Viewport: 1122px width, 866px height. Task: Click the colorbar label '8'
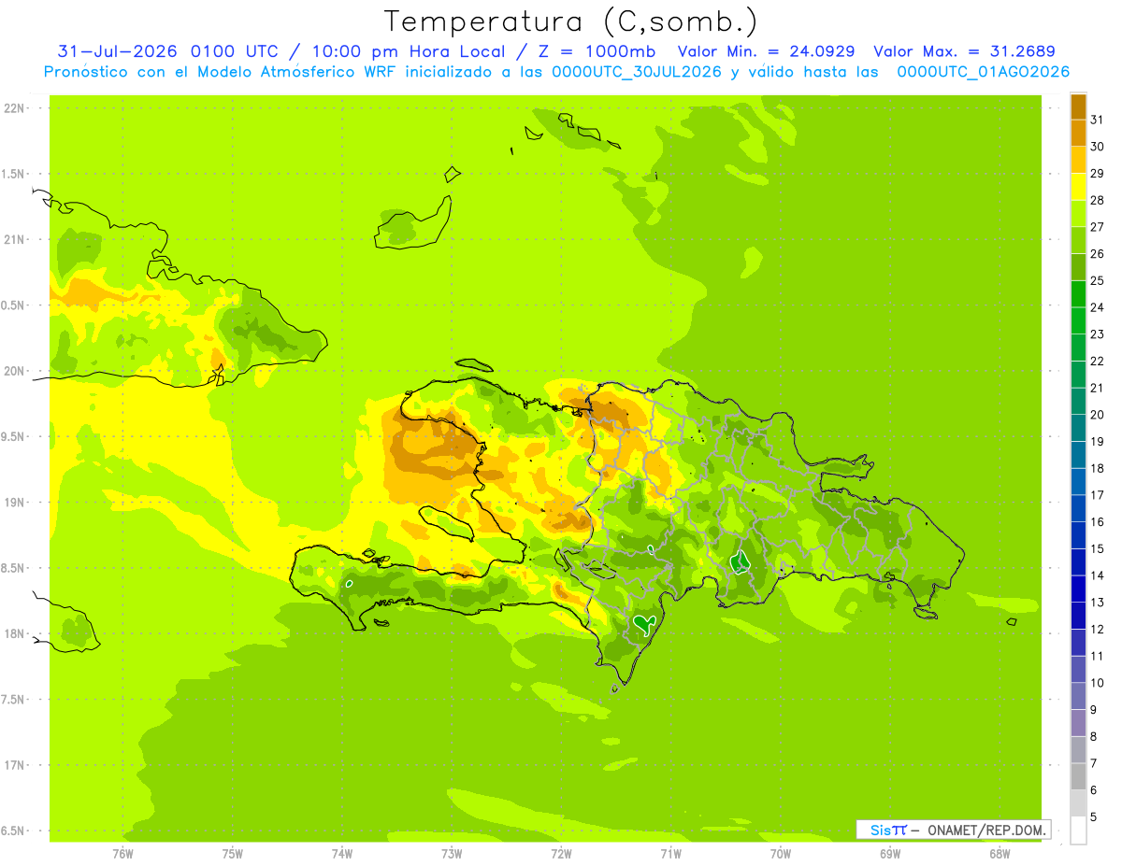click(1094, 736)
